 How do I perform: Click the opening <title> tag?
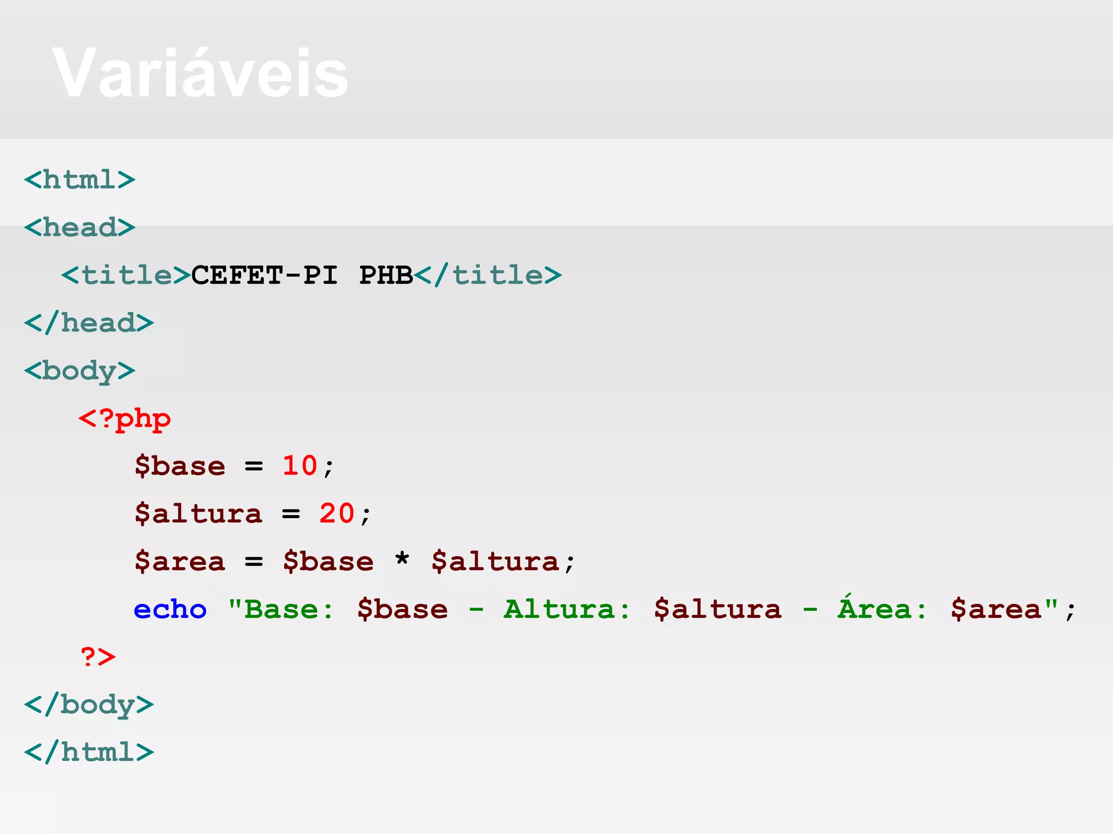126,275
